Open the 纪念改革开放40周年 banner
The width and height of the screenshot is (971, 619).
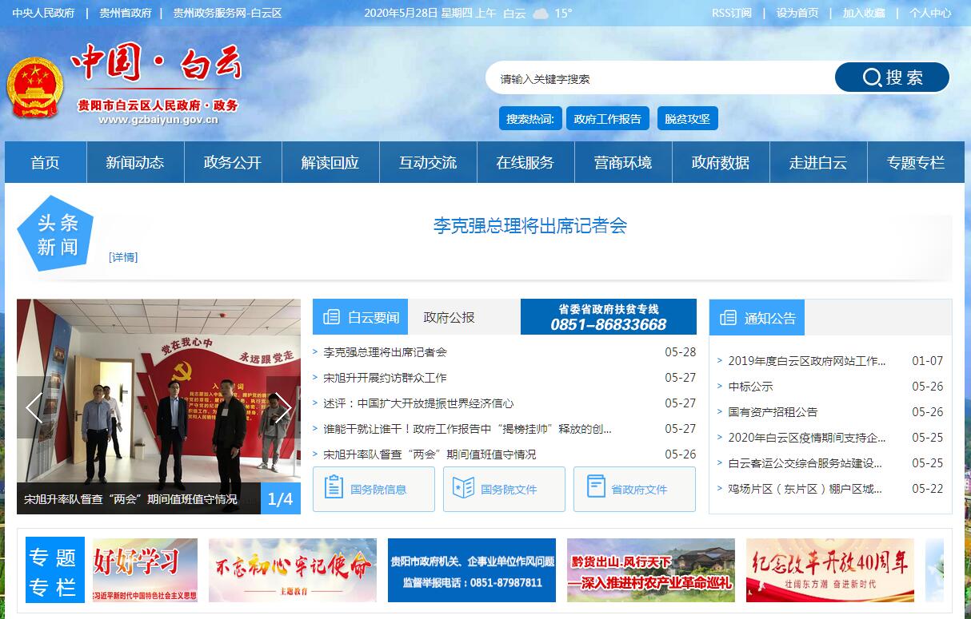click(830, 569)
